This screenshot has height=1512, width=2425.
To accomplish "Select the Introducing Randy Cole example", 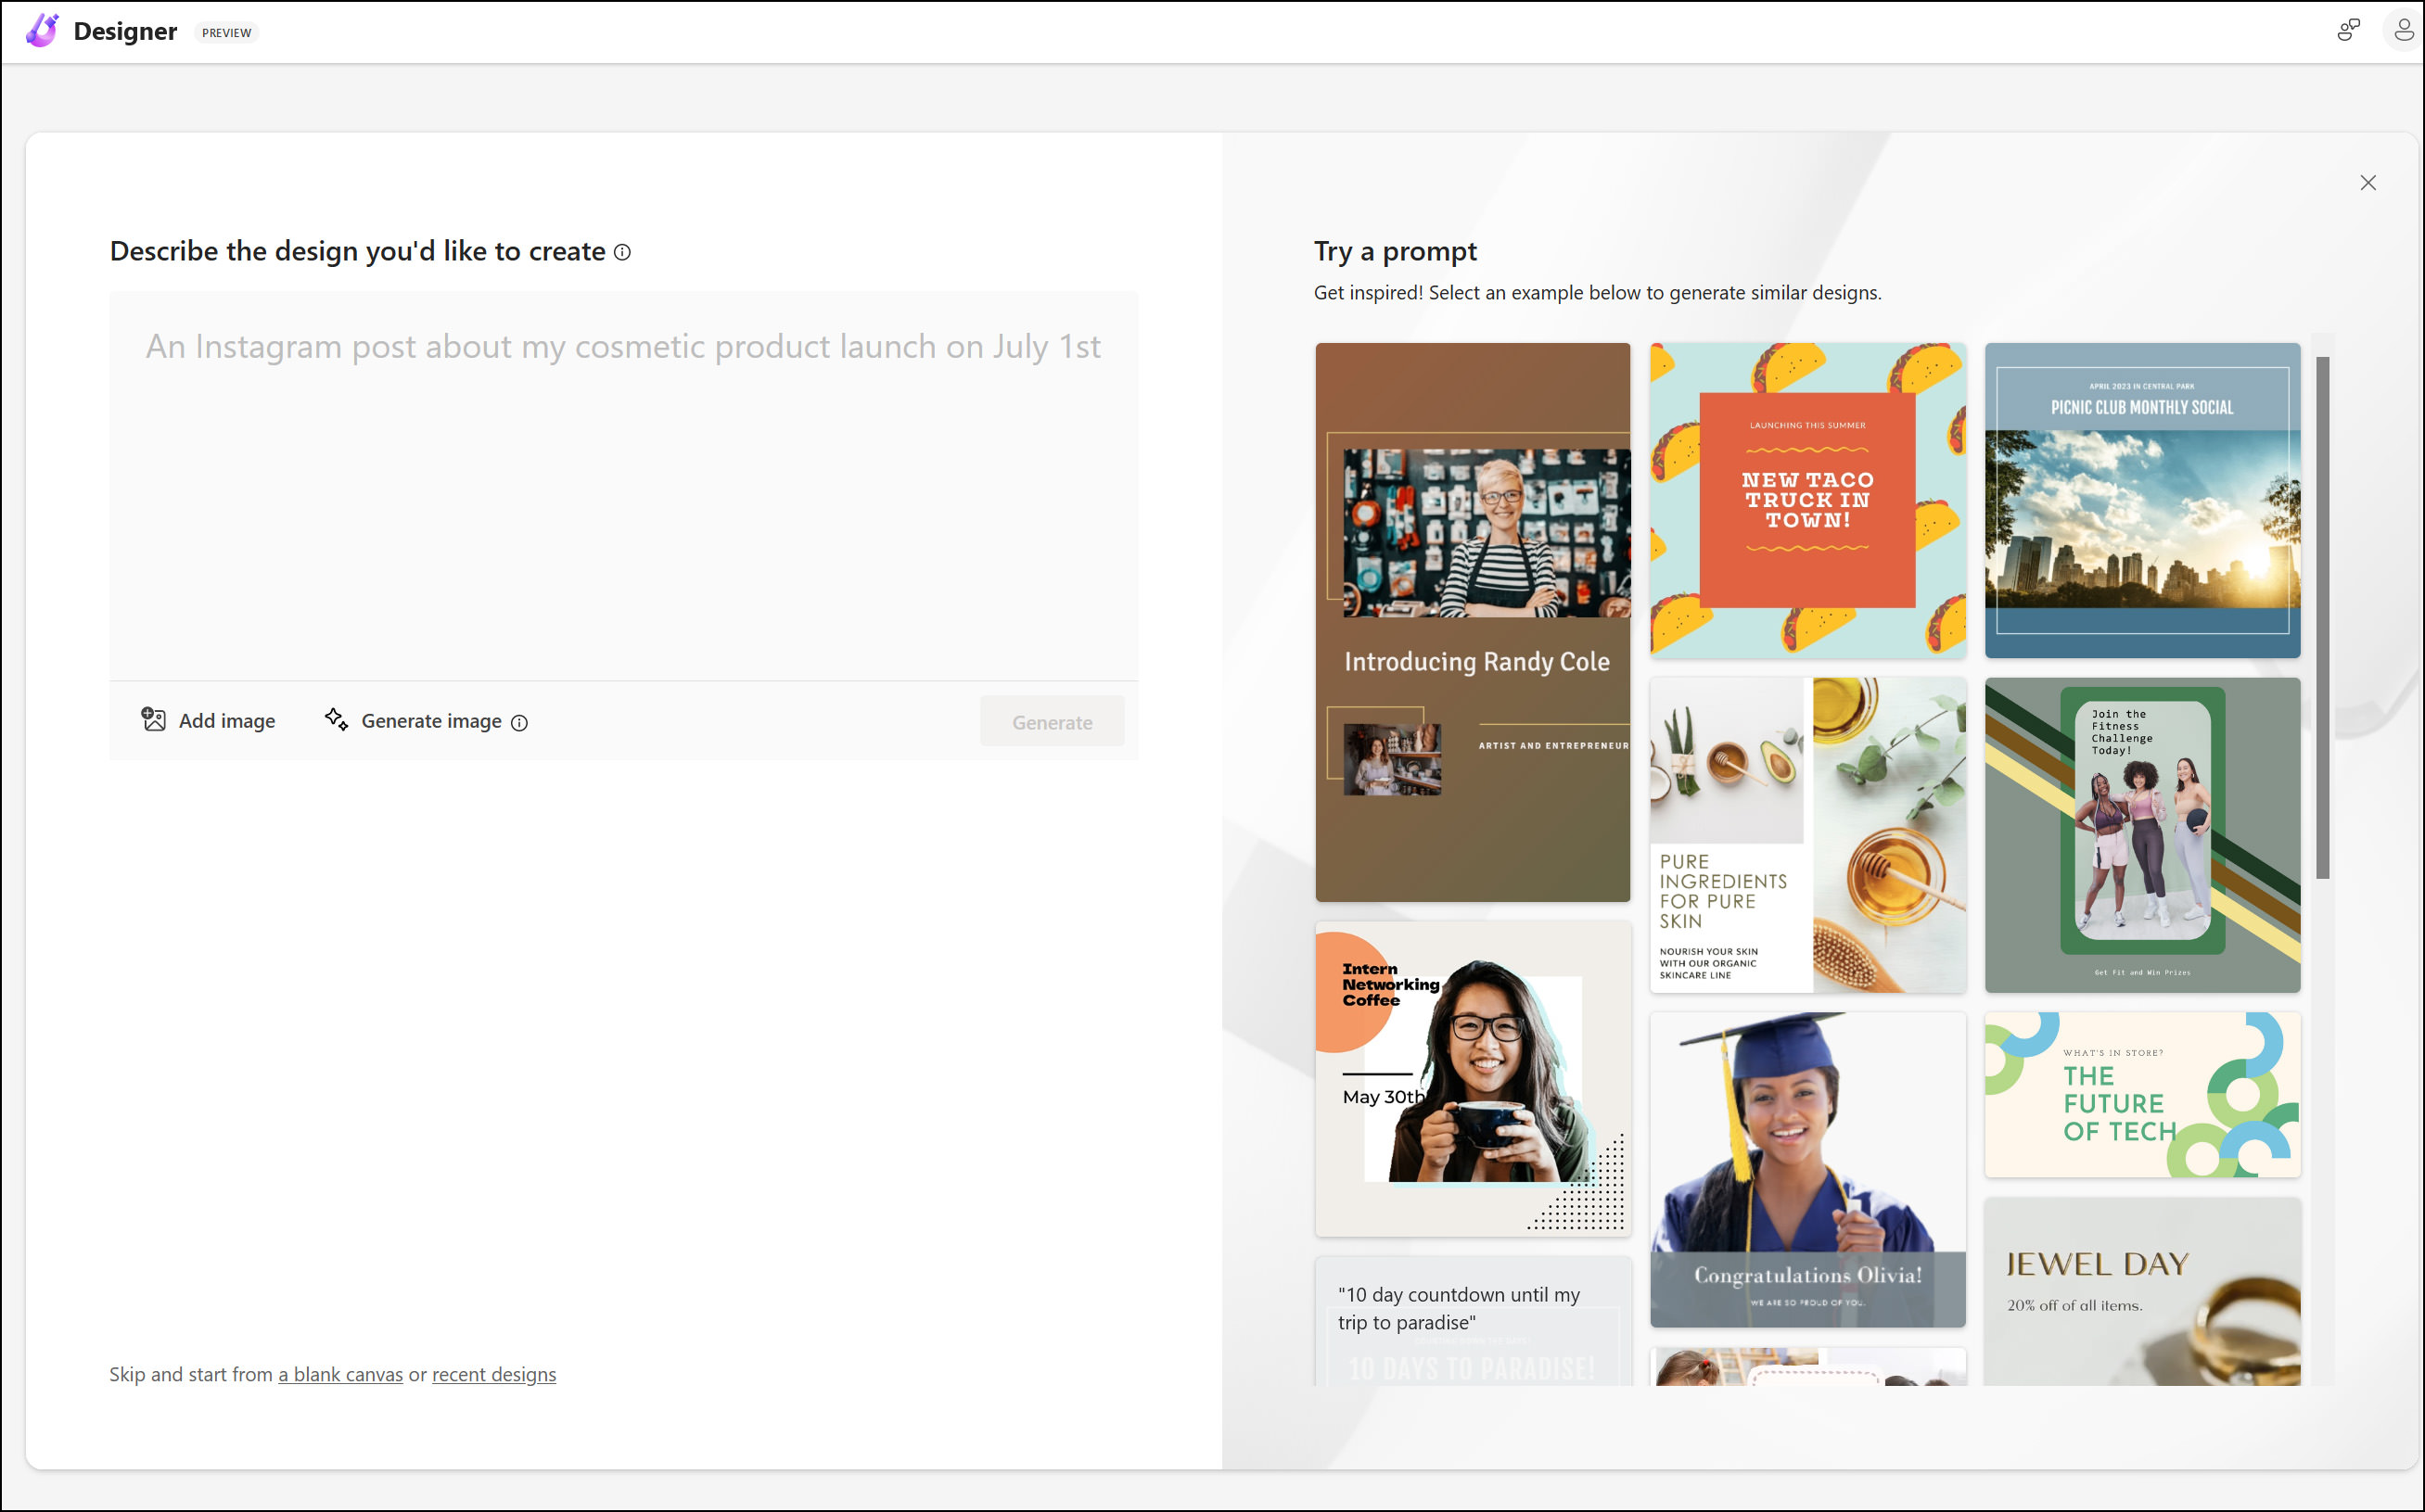I will click(x=1472, y=622).
